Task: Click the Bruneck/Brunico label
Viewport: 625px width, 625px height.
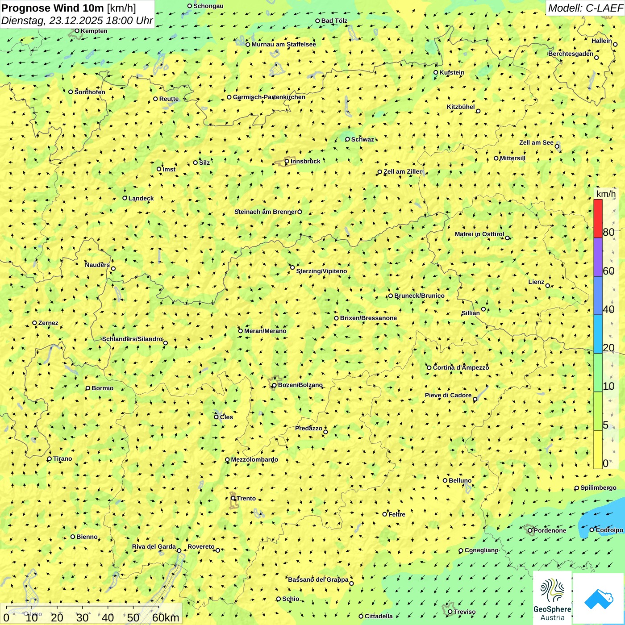Action: [419, 296]
